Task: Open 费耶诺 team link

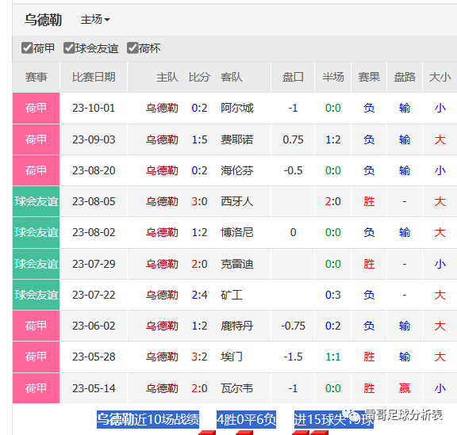Action: tap(236, 139)
